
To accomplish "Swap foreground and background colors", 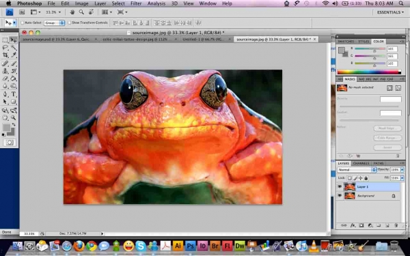I will [14, 125].
